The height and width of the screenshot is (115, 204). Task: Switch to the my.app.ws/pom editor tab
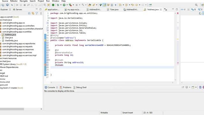72,9
